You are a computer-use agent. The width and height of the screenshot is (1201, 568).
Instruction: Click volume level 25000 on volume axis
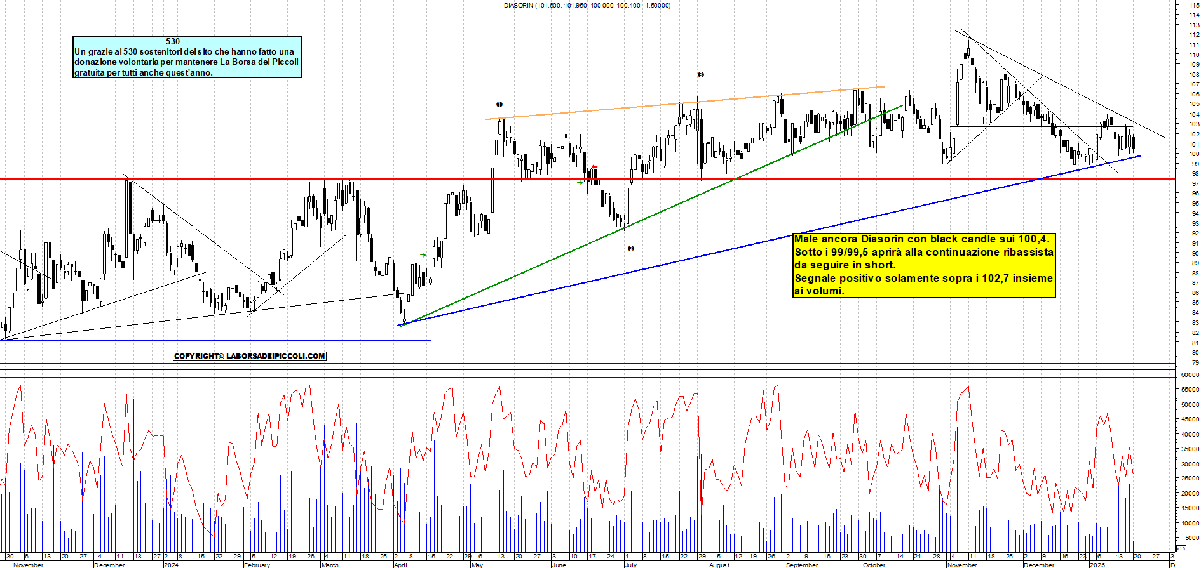point(1190,479)
